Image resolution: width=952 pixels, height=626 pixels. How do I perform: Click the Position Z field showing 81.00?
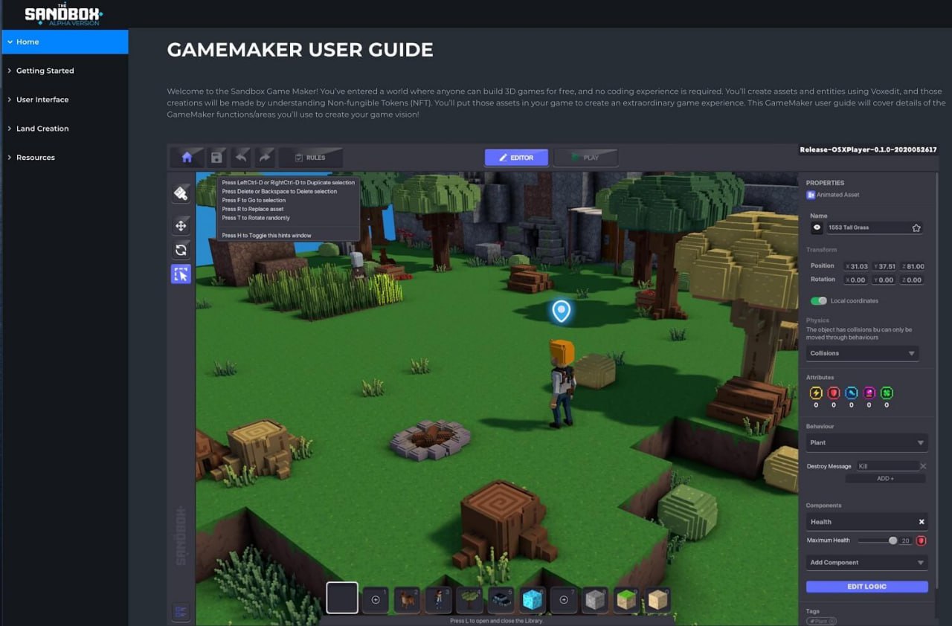click(913, 266)
